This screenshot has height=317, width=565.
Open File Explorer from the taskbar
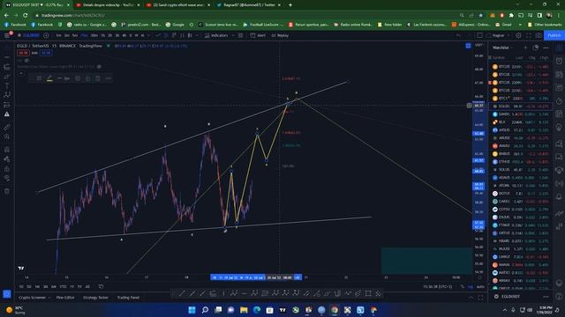(244, 310)
